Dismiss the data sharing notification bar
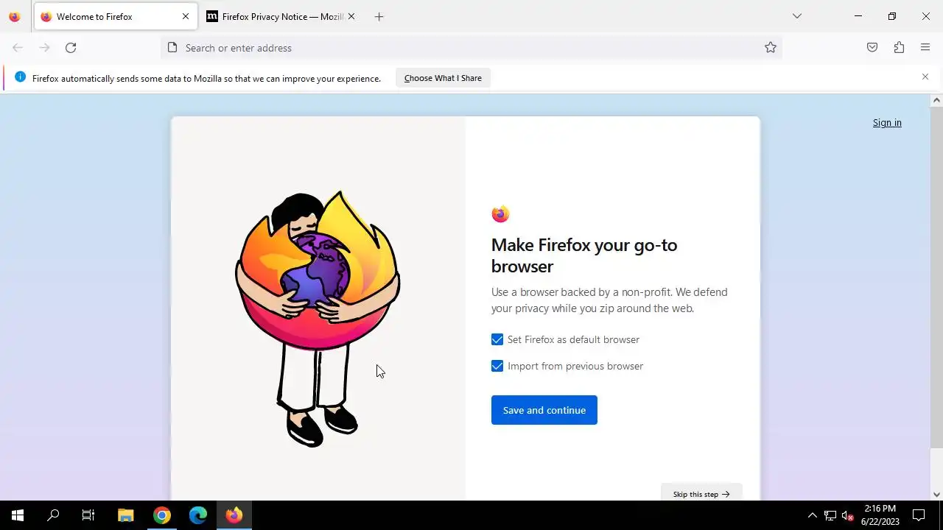The height and width of the screenshot is (530, 943). [x=925, y=77]
